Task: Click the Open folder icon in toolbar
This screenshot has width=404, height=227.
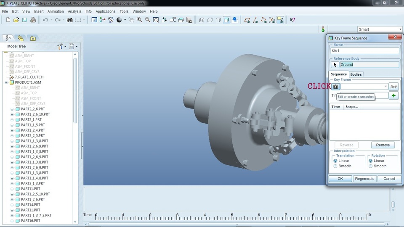Action: 16,20
